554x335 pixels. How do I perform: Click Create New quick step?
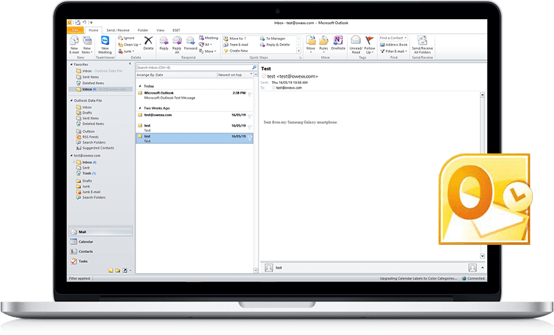point(236,51)
